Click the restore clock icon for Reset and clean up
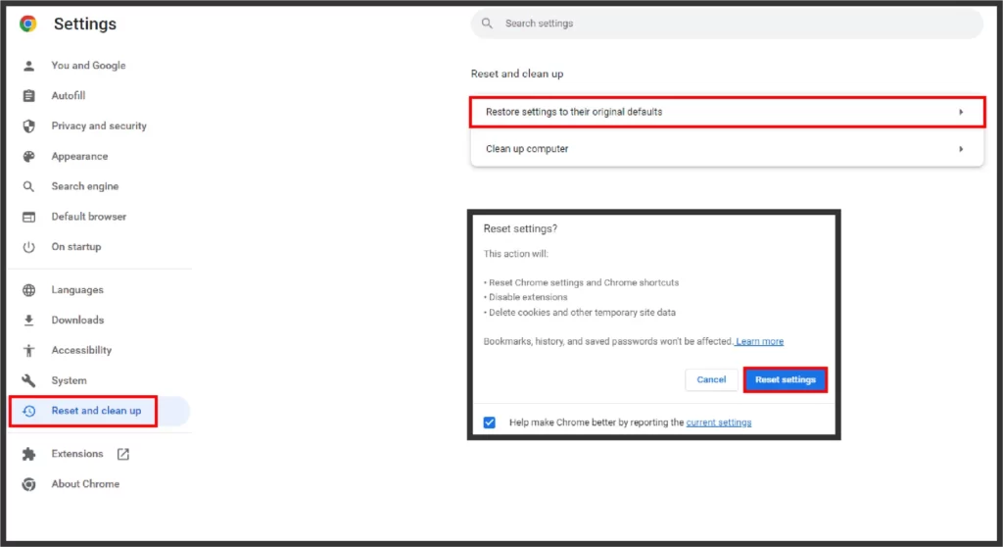Screen dimensions: 1003x547 coord(28,411)
